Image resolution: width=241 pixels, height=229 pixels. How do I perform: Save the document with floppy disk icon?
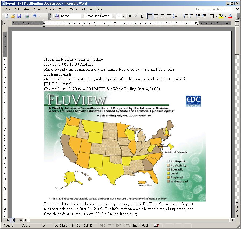click(19, 16)
